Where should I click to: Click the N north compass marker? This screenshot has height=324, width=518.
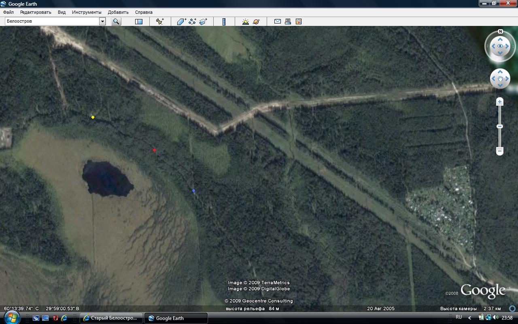pyautogui.click(x=500, y=32)
